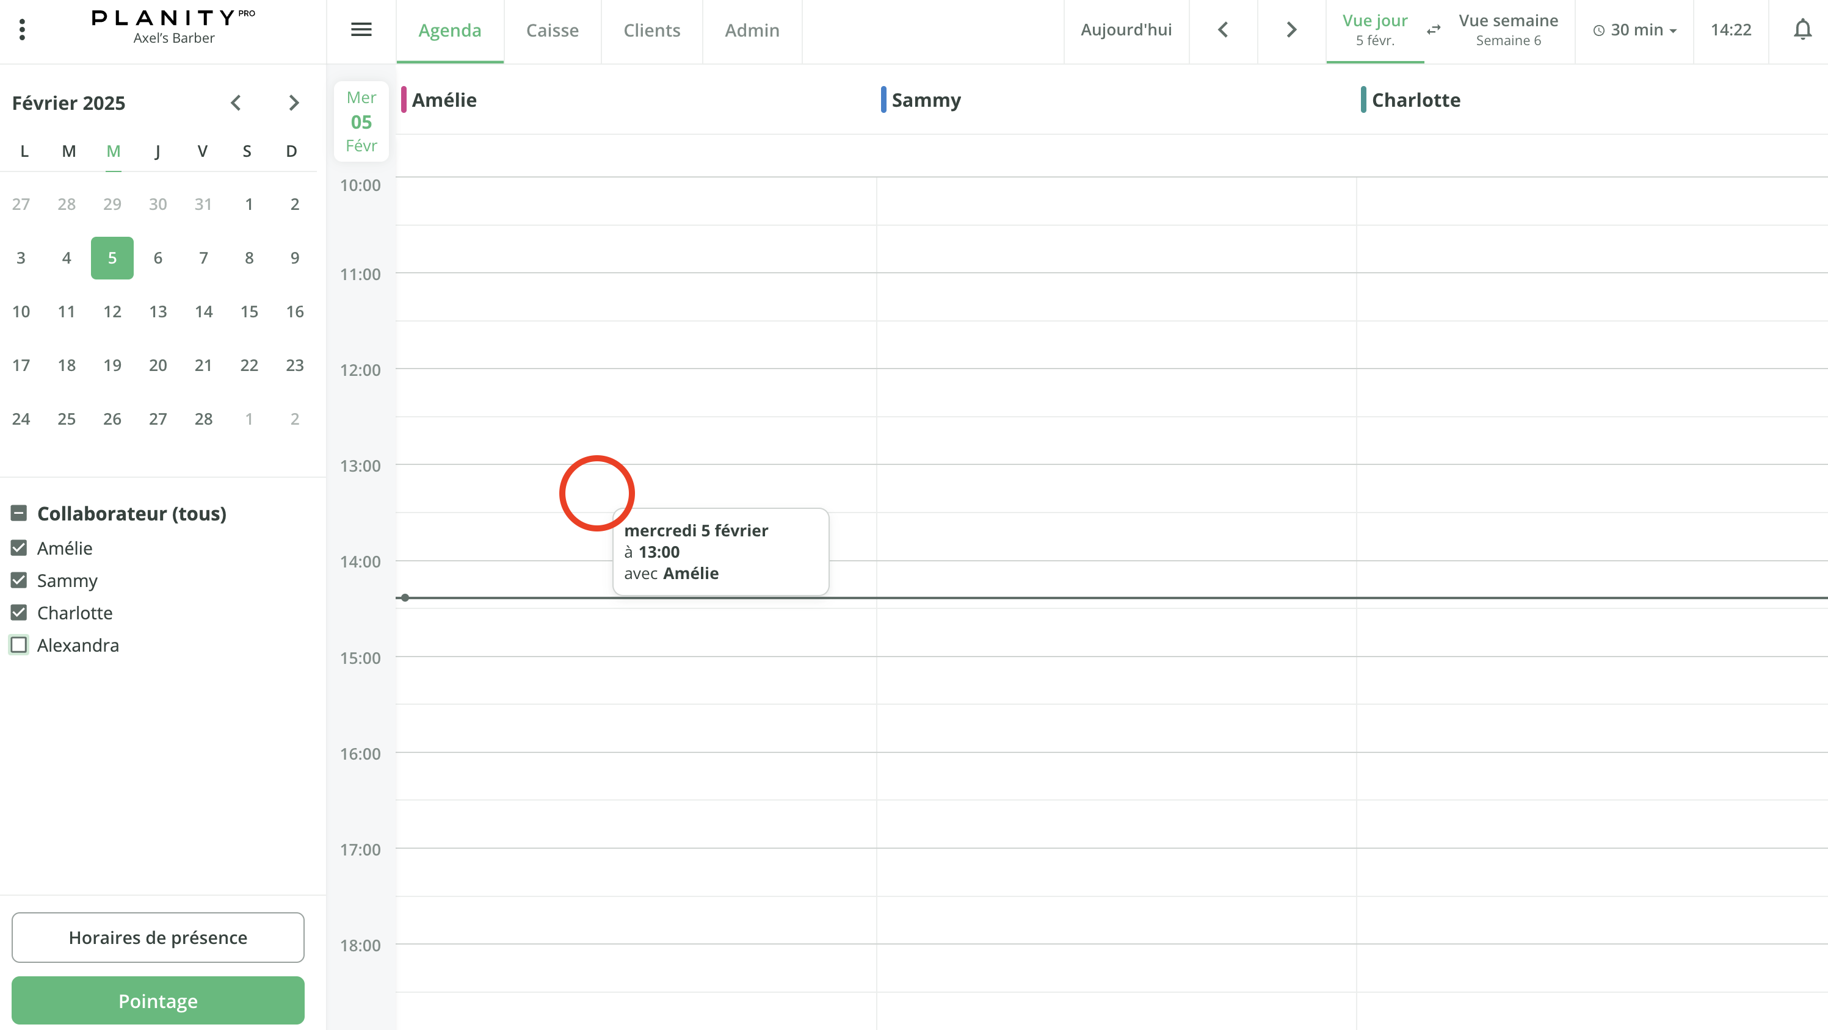Go to previous day with left arrow in top bar
This screenshot has height=1030, width=1828.
(1223, 30)
